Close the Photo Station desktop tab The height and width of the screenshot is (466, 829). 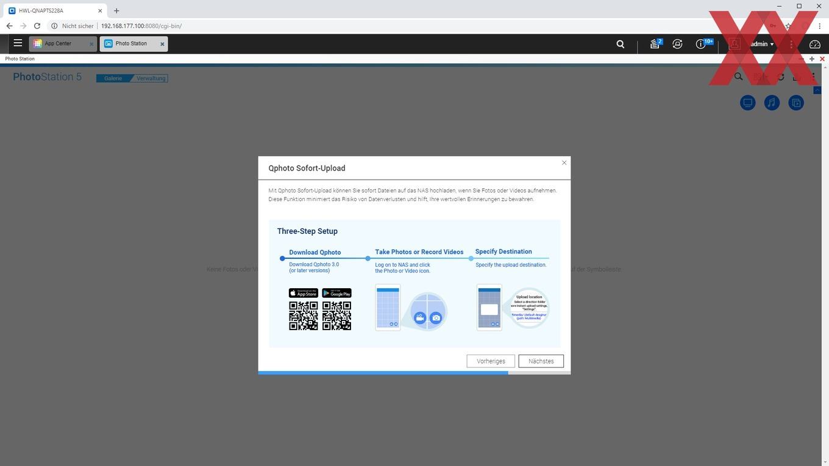tap(162, 44)
